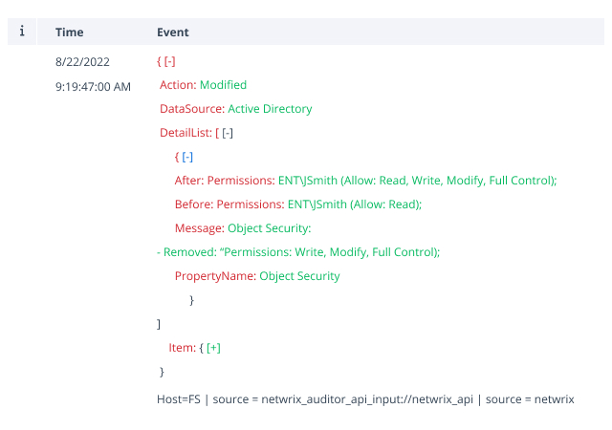Click the event timestamp 9:19:47:00 AM
This screenshot has width=612, height=430.
(94, 87)
